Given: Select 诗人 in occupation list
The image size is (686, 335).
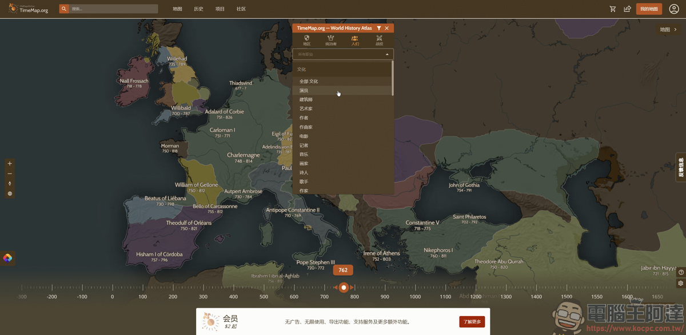Looking at the screenshot, I should tap(342, 172).
